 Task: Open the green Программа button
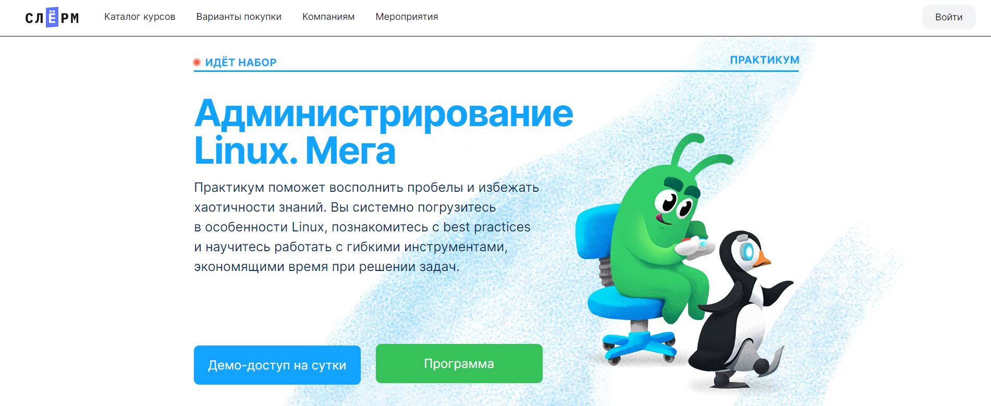[x=459, y=363]
